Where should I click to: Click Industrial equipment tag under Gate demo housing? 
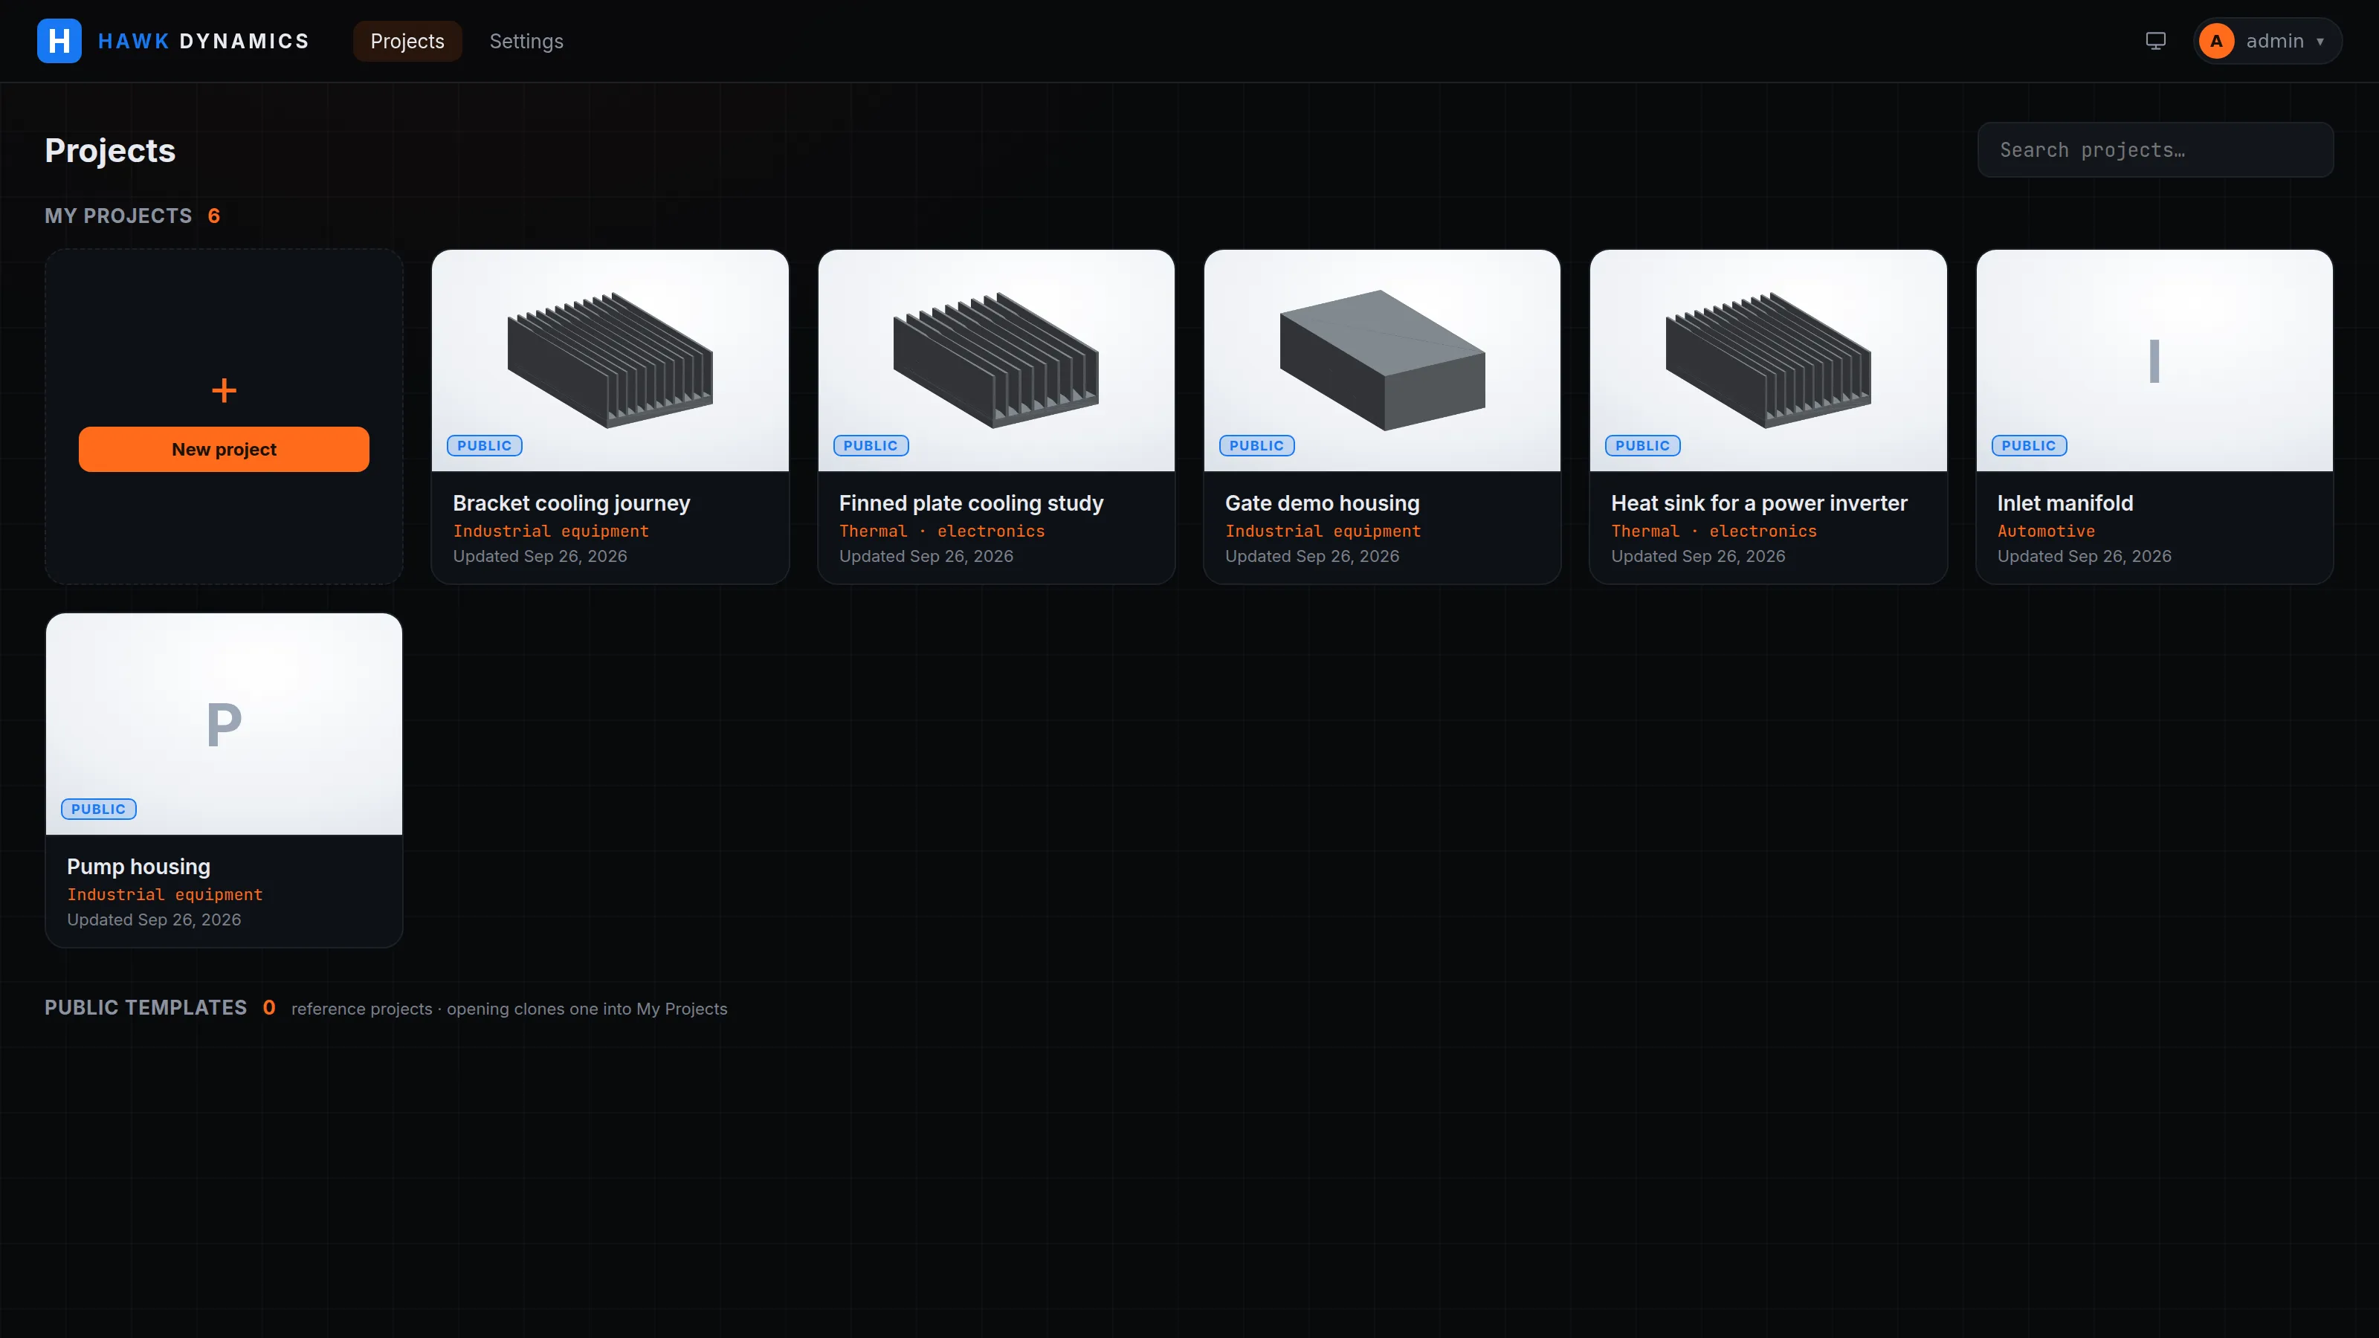pyautogui.click(x=1323, y=531)
